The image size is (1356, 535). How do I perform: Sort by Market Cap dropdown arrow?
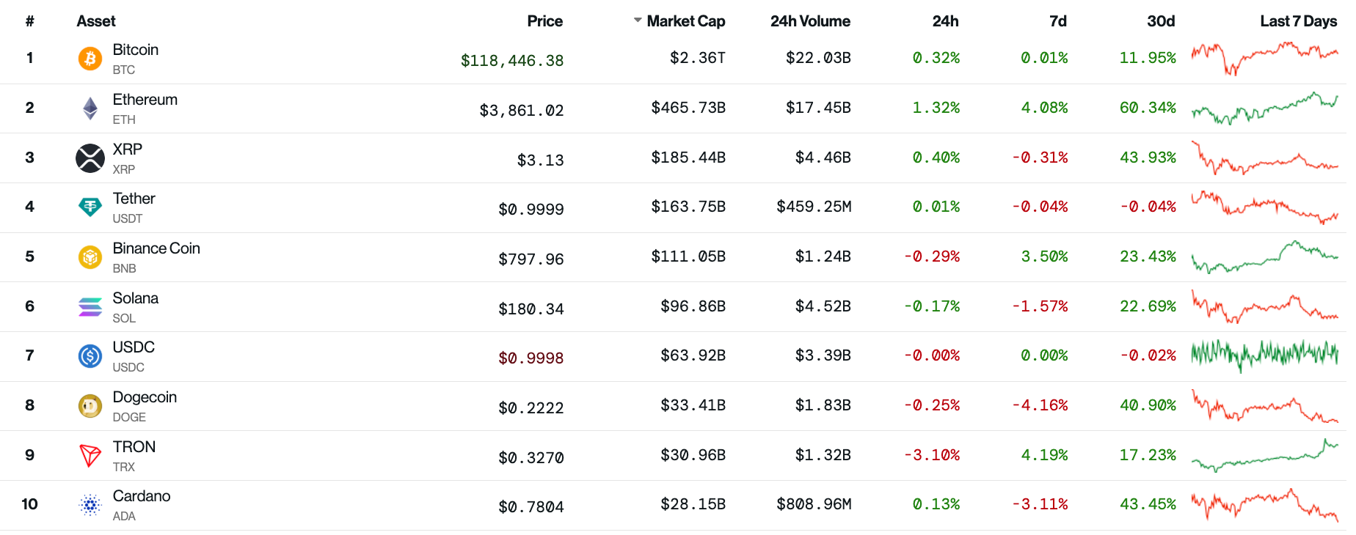tap(638, 21)
